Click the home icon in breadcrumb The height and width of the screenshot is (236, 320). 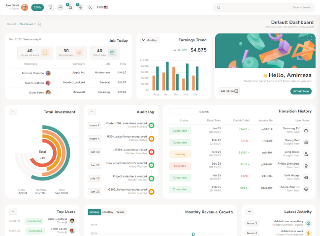pyautogui.click(x=40, y=24)
